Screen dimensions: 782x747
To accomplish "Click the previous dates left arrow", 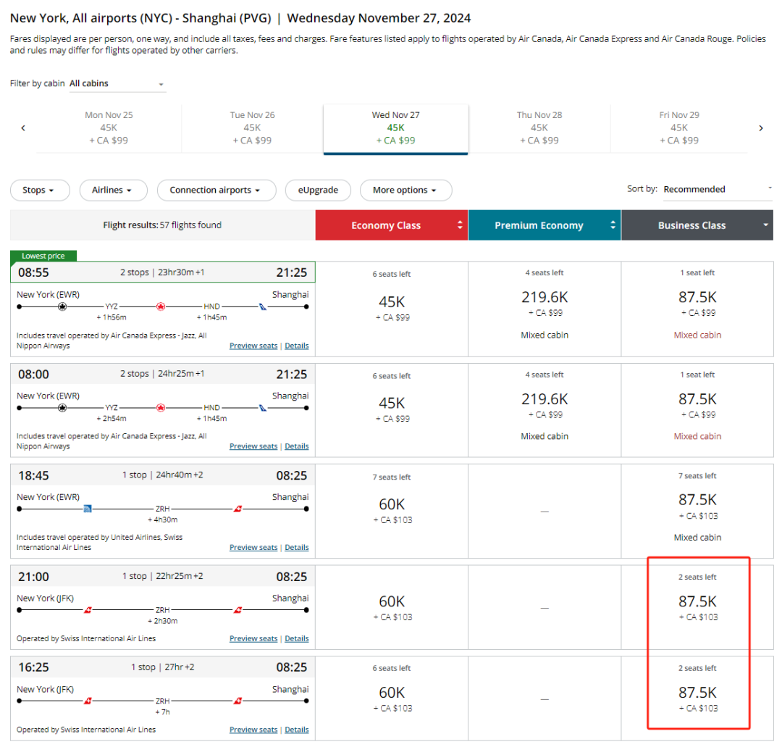I will click(x=23, y=128).
